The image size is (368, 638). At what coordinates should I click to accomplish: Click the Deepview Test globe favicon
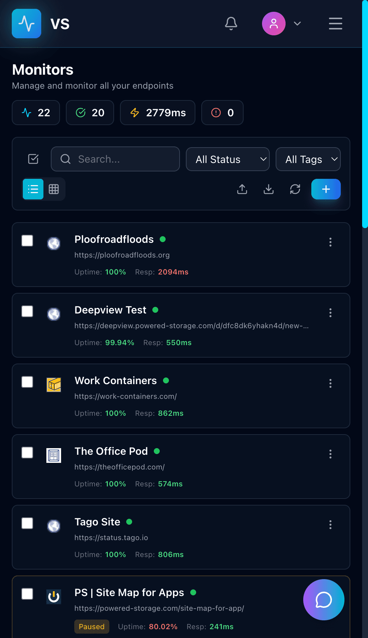tap(54, 314)
